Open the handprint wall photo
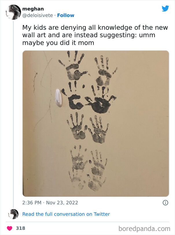 pos(95,124)
